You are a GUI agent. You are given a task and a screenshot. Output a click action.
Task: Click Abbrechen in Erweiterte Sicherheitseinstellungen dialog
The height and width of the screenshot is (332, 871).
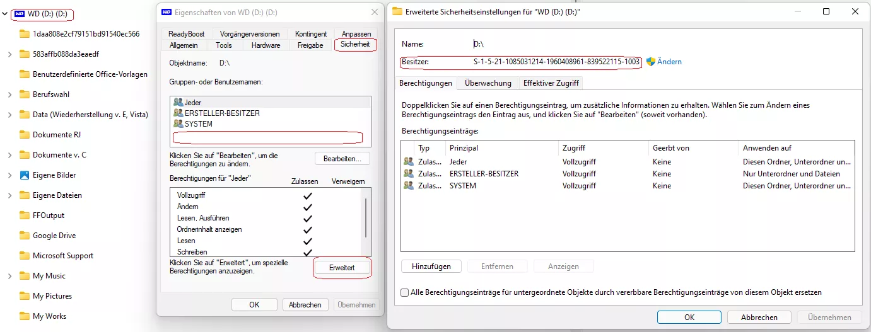tap(759, 318)
